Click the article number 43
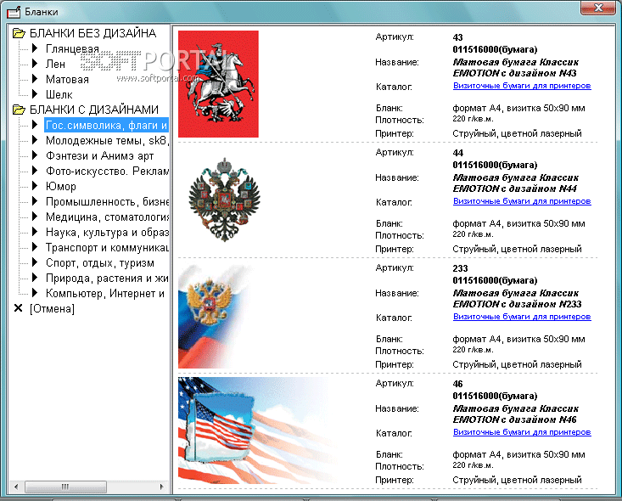622x501 pixels. click(x=457, y=37)
